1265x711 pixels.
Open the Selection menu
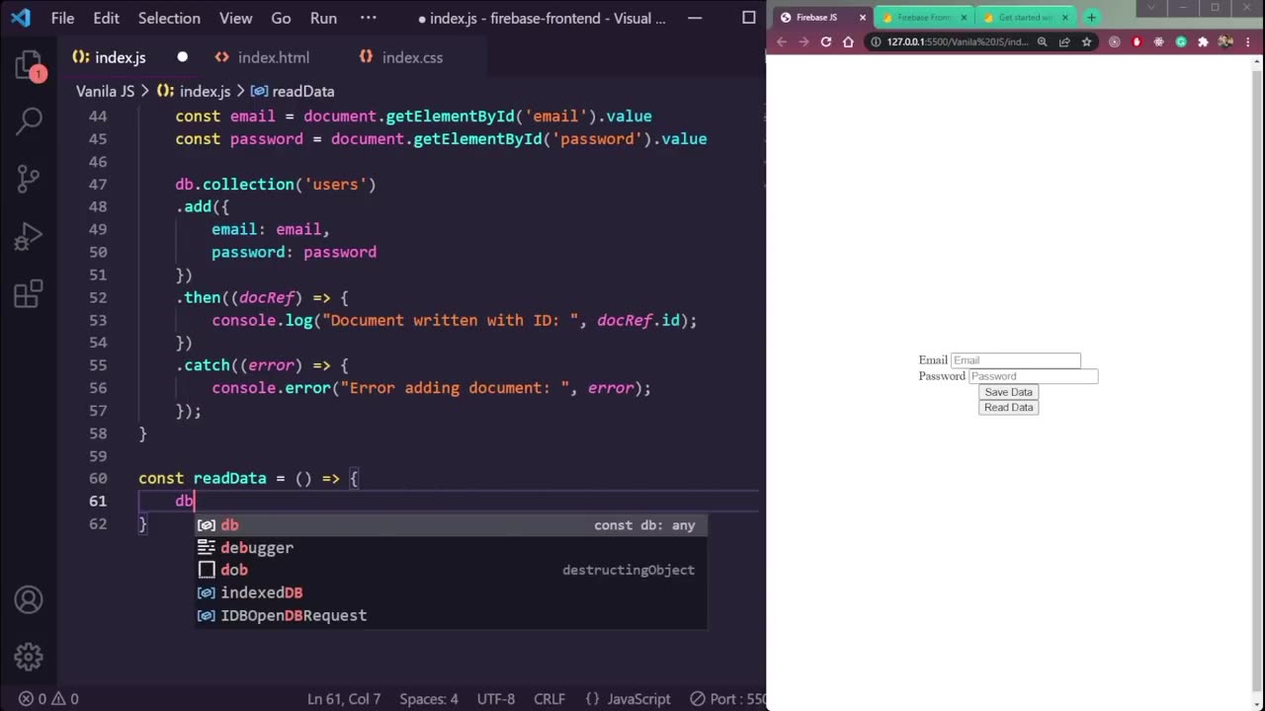pyautogui.click(x=169, y=18)
